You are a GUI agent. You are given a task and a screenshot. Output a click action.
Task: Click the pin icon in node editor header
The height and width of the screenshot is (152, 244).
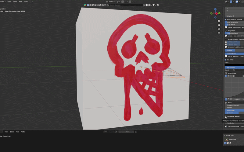click(136, 132)
